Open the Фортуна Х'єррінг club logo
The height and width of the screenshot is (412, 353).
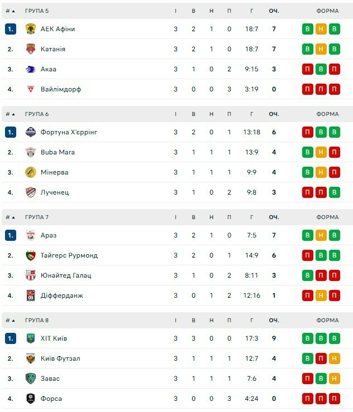click(x=31, y=132)
